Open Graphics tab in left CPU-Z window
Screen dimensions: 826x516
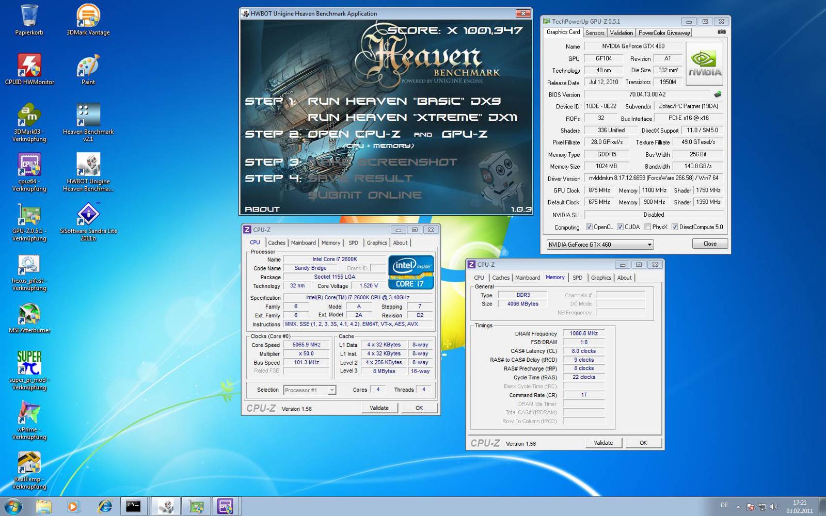point(377,243)
